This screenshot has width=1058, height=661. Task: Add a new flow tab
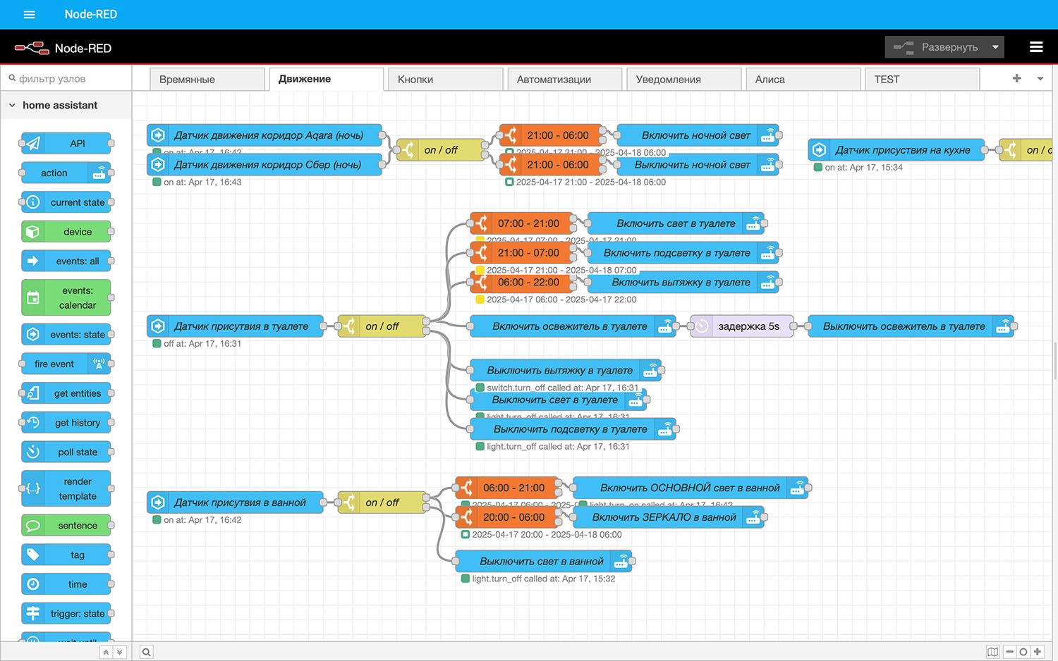(x=1016, y=78)
